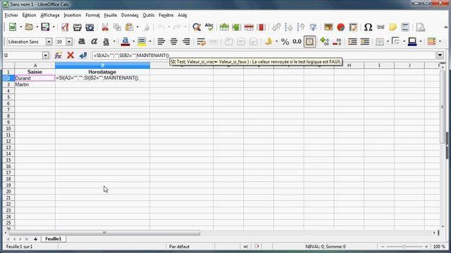Insert a chart

(341, 27)
